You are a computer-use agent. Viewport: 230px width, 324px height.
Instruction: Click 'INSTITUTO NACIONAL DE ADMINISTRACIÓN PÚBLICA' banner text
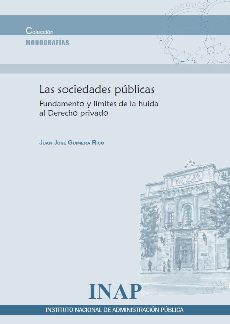tap(114, 310)
